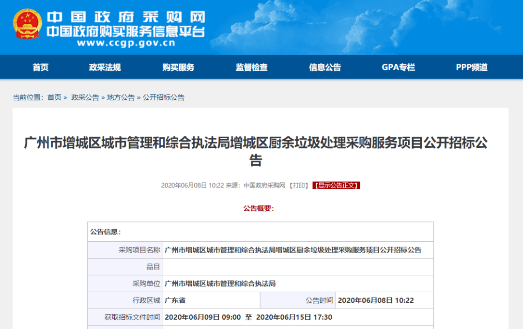The height and width of the screenshot is (329, 523).
Task: Click the red 显示公告正文 button
Action: point(336,186)
